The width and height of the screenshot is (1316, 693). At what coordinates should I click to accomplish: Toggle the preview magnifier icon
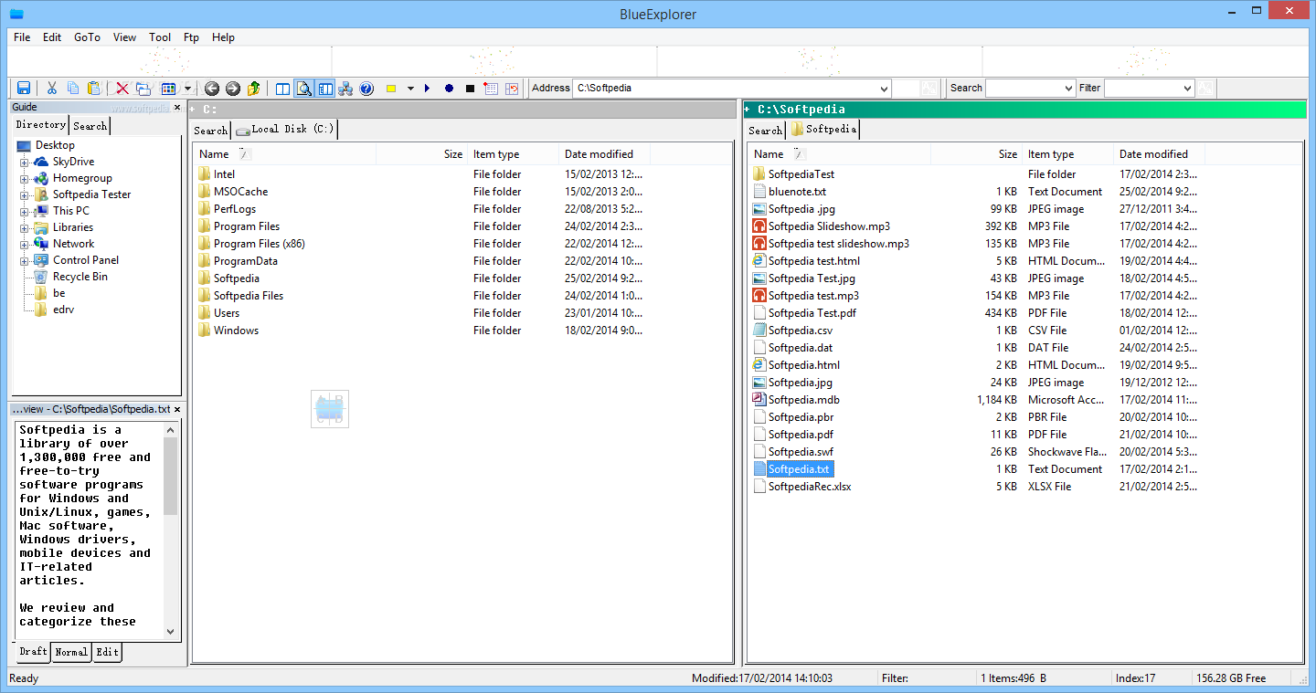click(304, 89)
